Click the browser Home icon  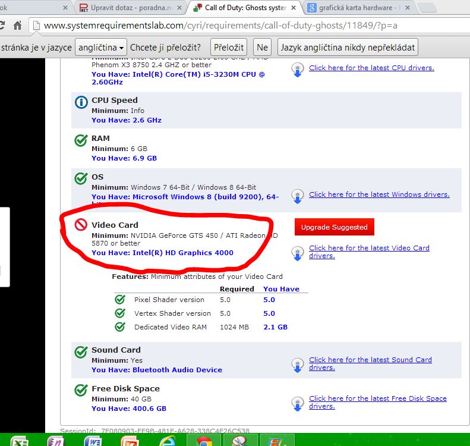point(18,26)
